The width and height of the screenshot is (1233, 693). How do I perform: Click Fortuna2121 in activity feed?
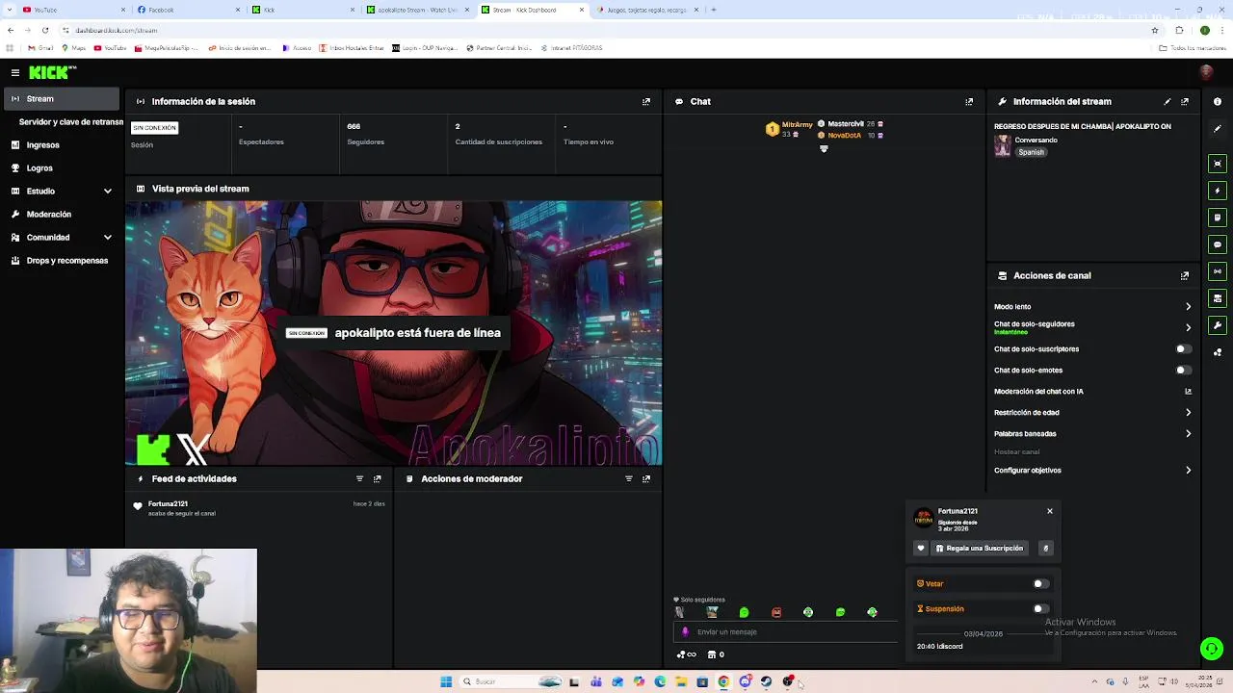tap(168, 503)
